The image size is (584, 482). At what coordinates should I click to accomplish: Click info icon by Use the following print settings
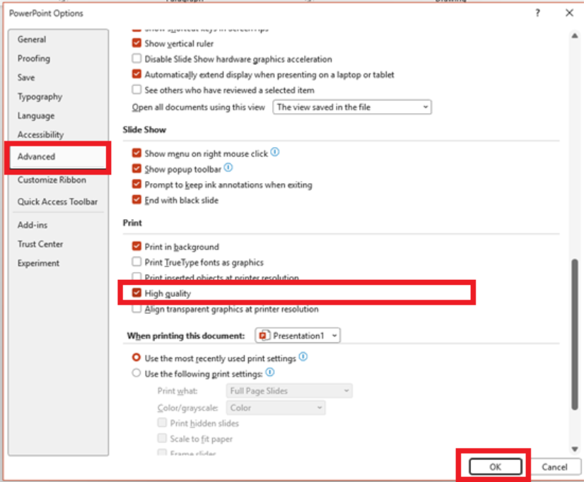coord(270,372)
